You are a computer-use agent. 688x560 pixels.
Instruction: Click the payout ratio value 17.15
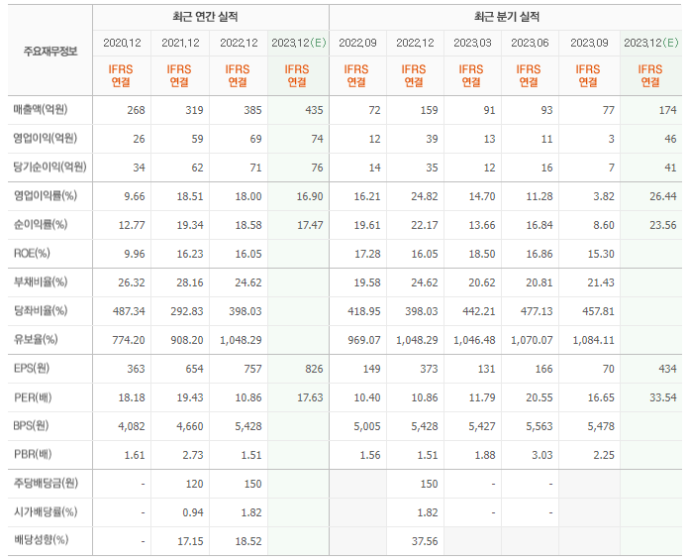[190, 541]
